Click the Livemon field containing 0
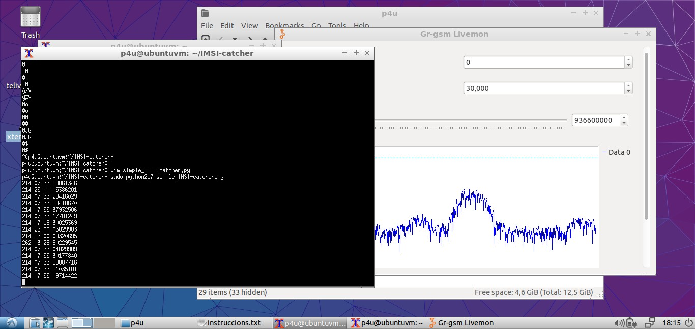This screenshot has height=329, width=695. pos(544,62)
